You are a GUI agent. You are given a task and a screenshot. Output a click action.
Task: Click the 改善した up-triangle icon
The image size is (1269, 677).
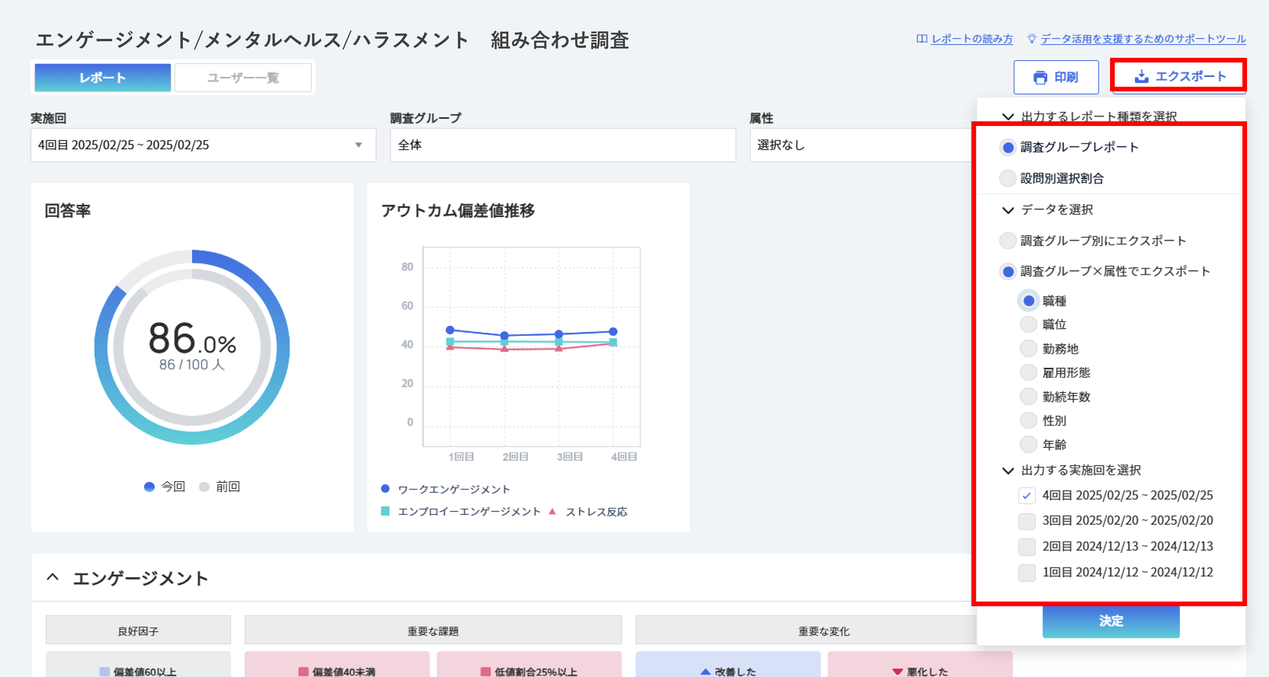pos(705,671)
